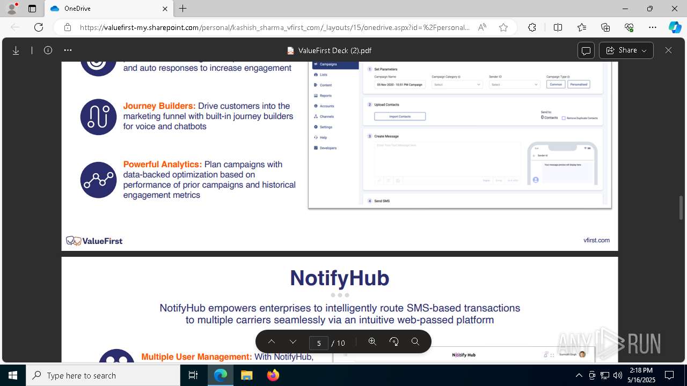The height and width of the screenshot is (386, 687).
Task: Select Campaigns in the slide's sidebar
Action: [x=335, y=64]
